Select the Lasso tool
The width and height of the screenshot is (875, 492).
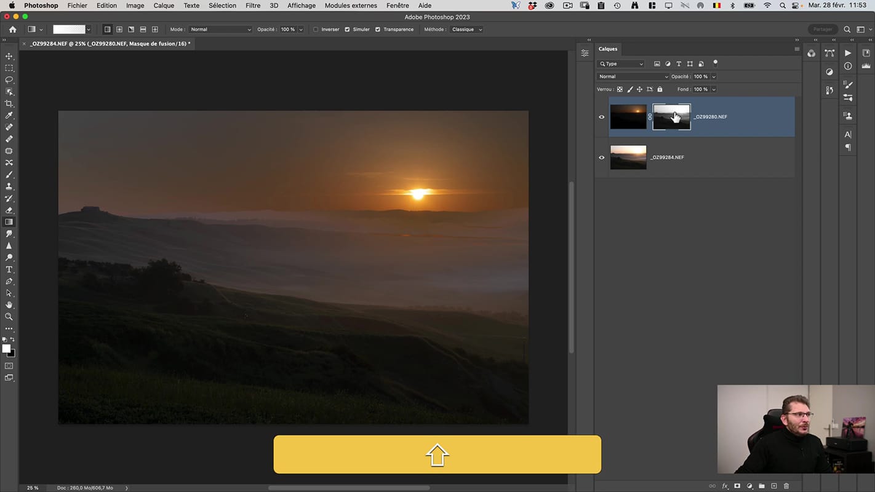[x=9, y=80]
